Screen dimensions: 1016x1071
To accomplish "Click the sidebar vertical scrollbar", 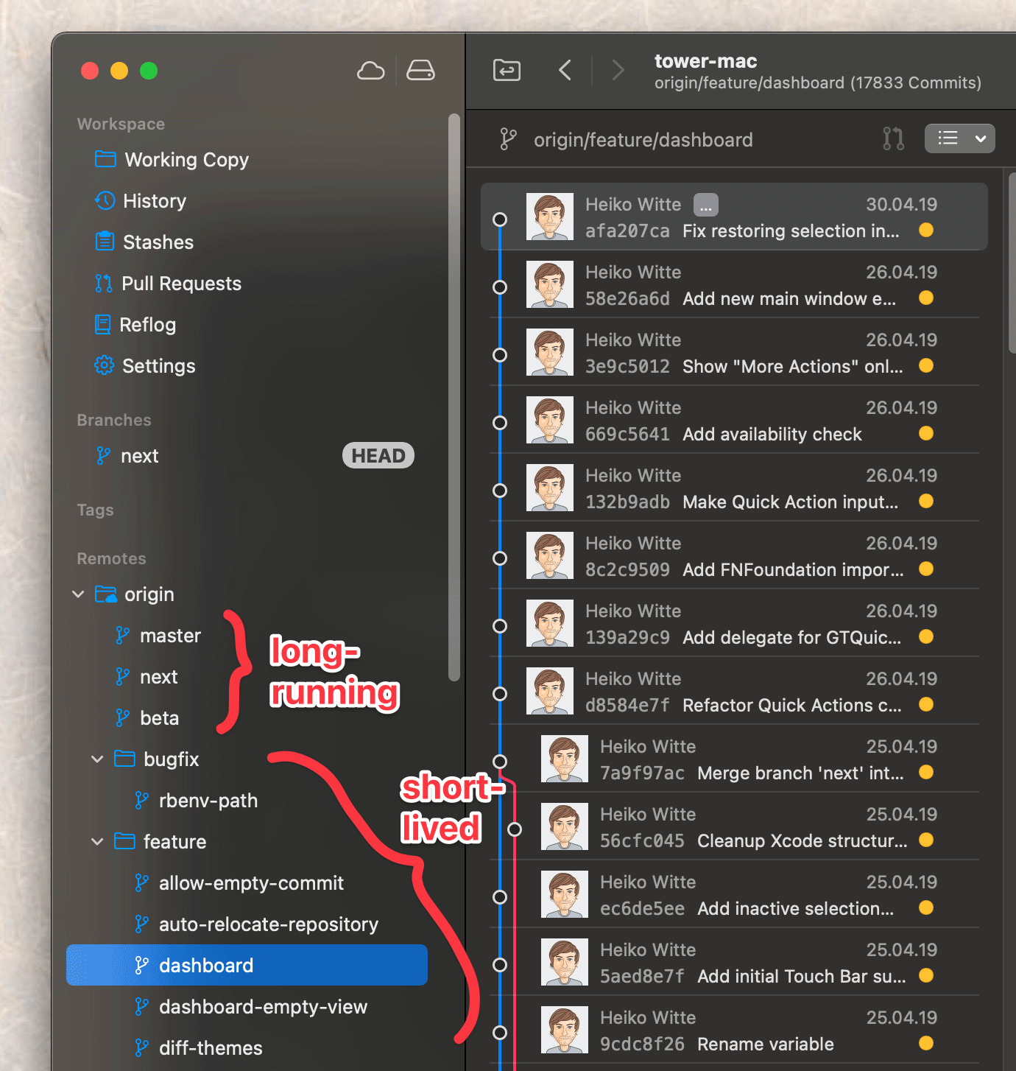I will [454, 397].
